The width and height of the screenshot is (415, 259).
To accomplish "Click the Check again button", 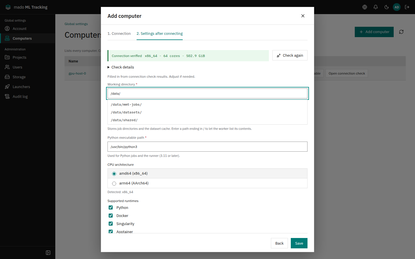I will [290, 55].
